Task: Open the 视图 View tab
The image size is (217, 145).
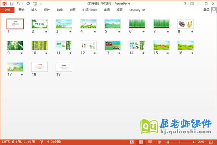Action: pos(120,10)
